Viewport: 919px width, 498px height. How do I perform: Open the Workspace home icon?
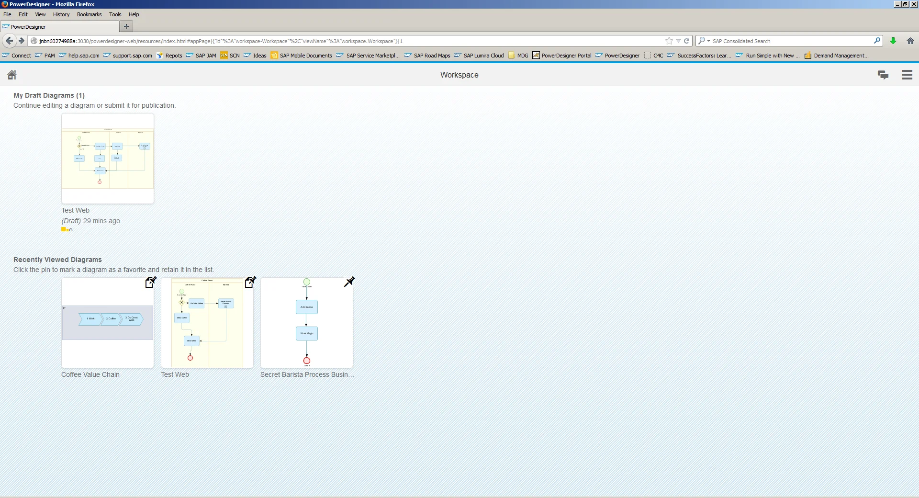coord(12,75)
